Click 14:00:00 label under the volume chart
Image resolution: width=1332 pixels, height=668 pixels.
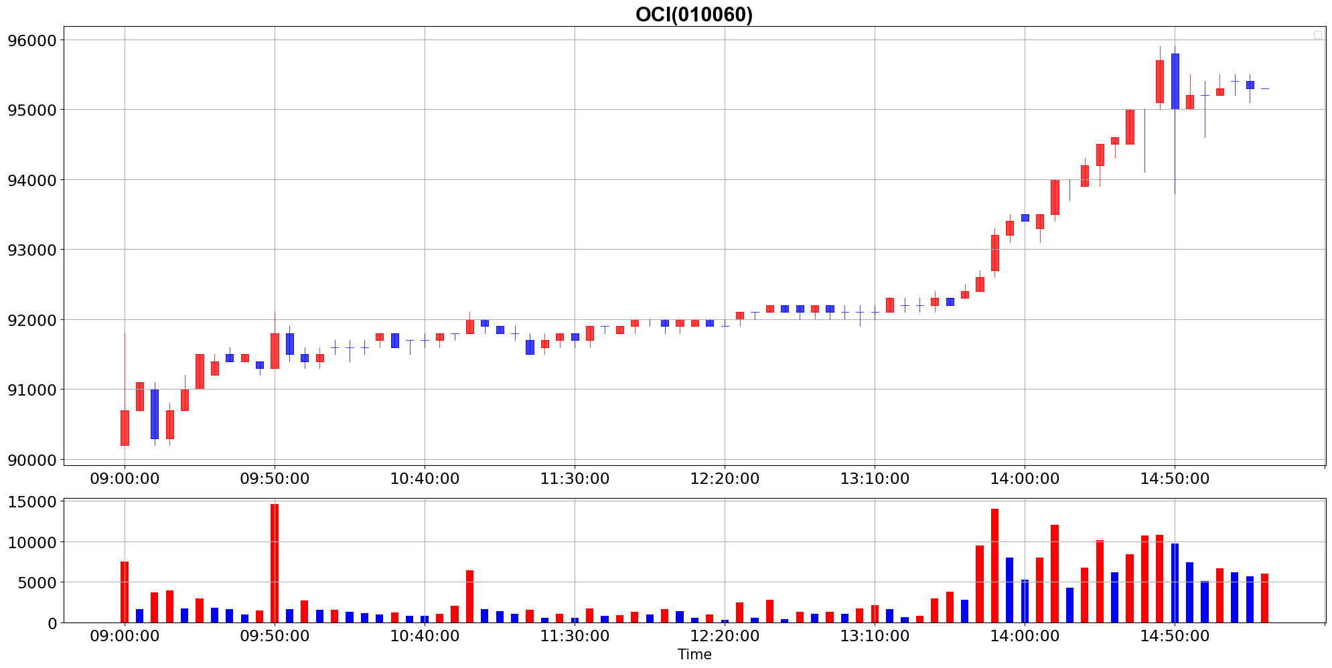1025,636
